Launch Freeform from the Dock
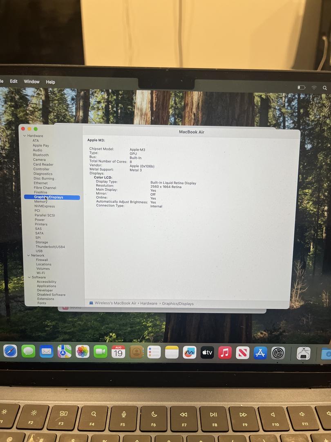Viewport: 331px width, 442px height. click(190, 352)
